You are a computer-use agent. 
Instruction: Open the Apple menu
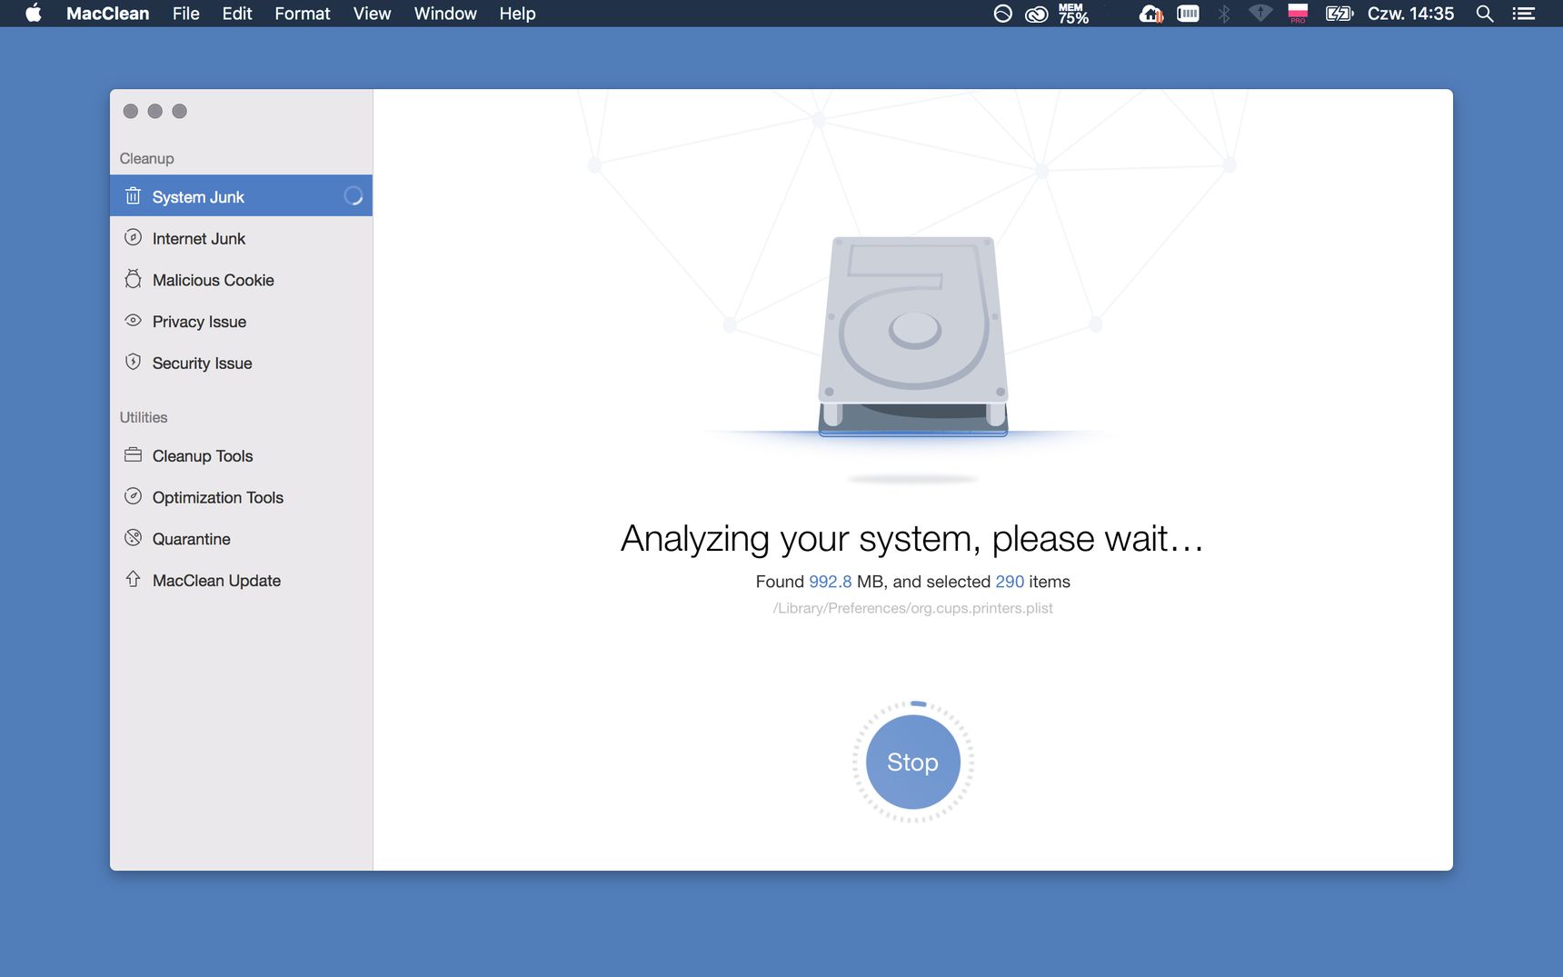click(34, 13)
